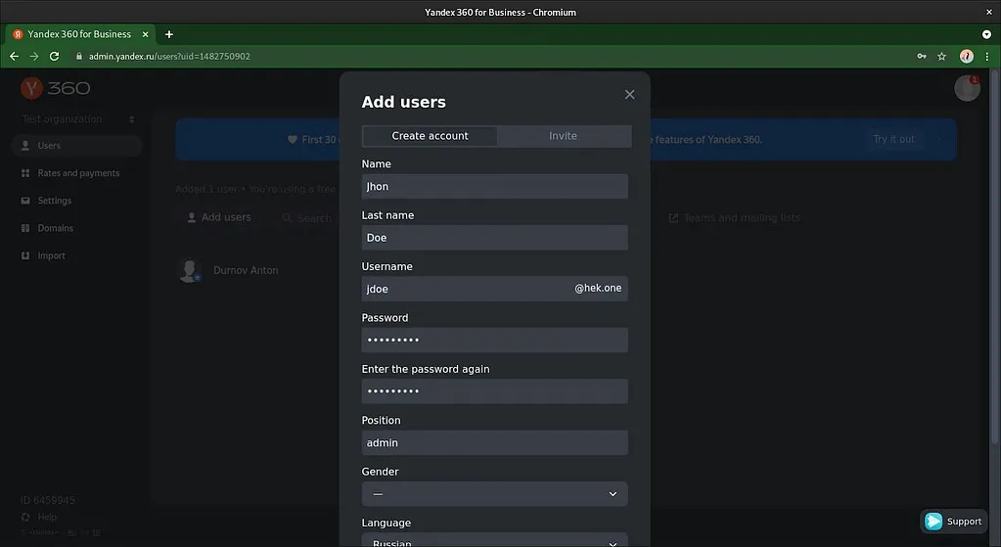Click the password key icon in address bar
Screen dimensions: 1001x547
pyautogui.click(x=922, y=56)
